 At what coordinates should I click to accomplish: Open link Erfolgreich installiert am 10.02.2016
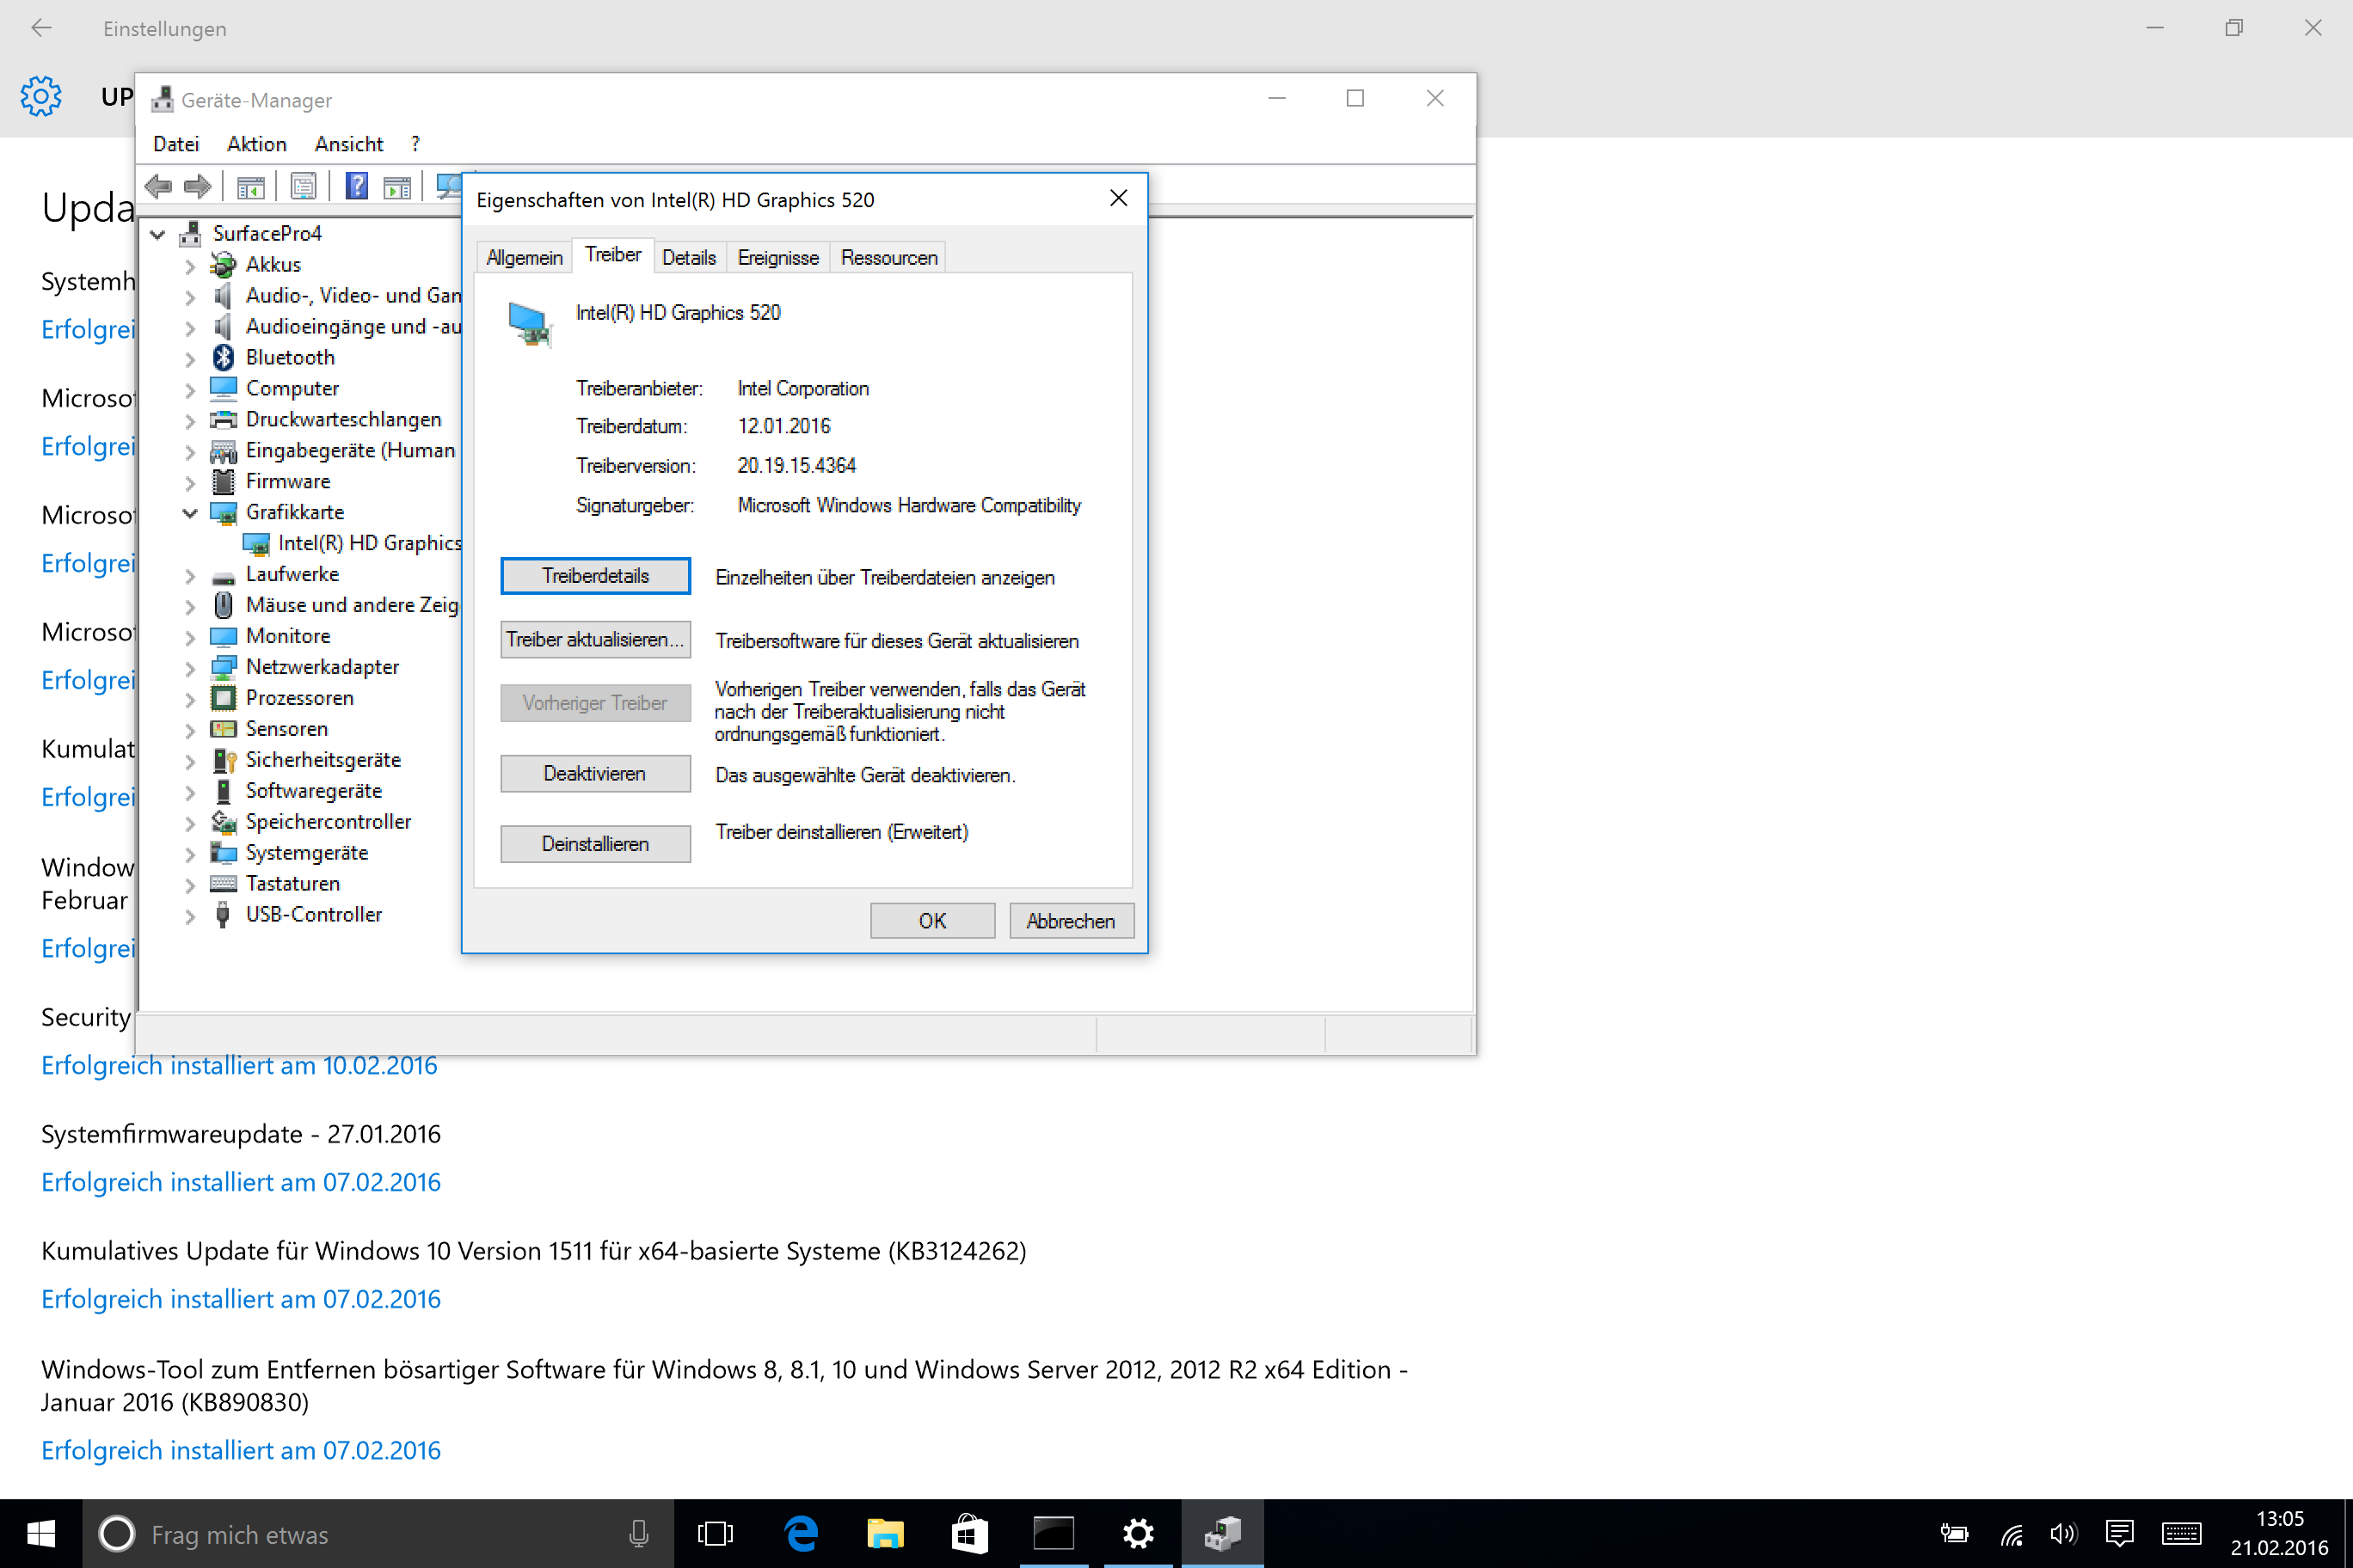(x=239, y=1065)
